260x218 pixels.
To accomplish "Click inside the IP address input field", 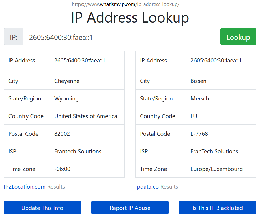I will [x=121, y=37].
